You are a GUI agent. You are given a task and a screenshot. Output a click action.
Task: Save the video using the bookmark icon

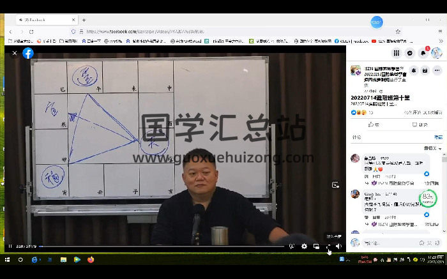(425, 70)
